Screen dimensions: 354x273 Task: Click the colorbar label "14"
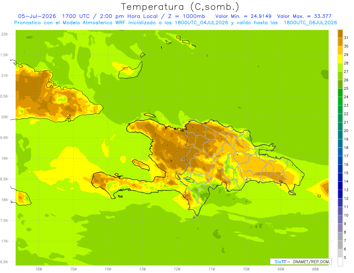pyautogui.click(x=346, y=181)
